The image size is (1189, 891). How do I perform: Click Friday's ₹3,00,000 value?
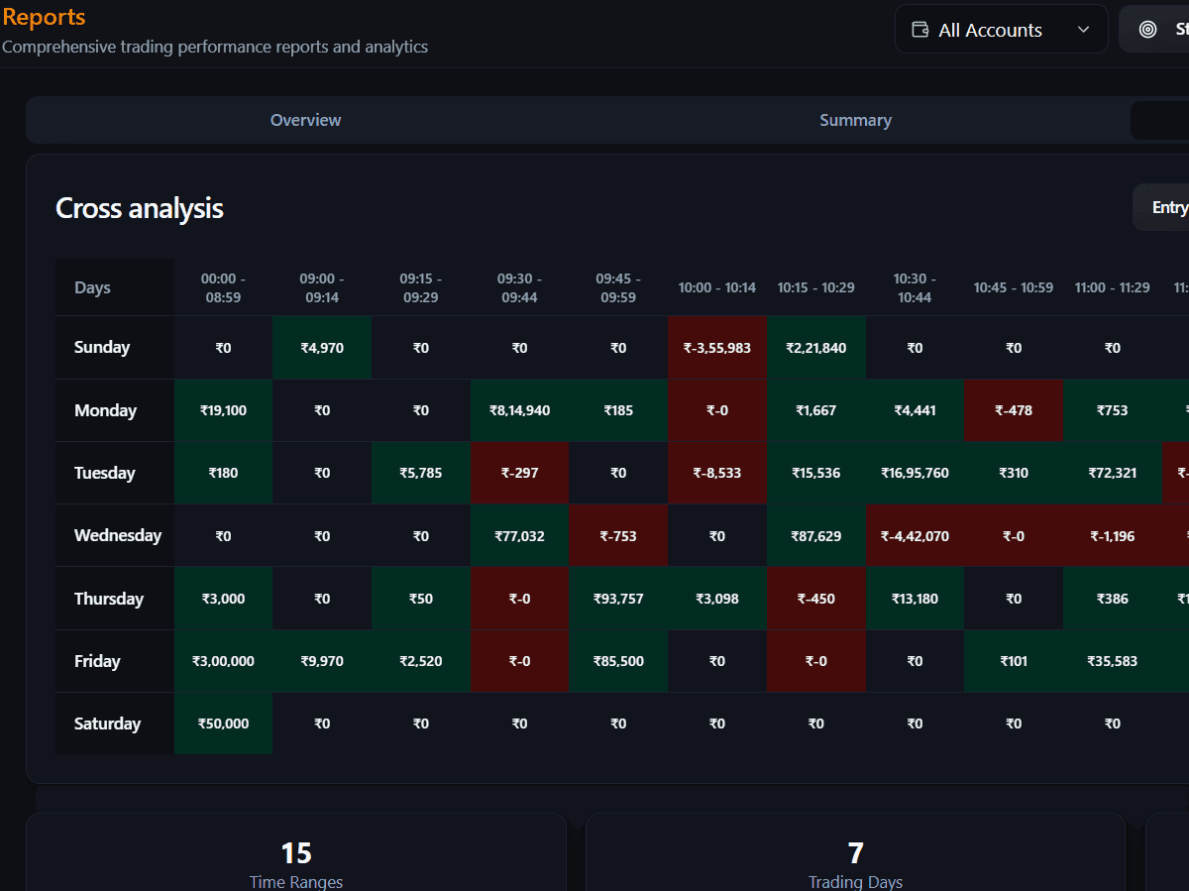[223, 661]
